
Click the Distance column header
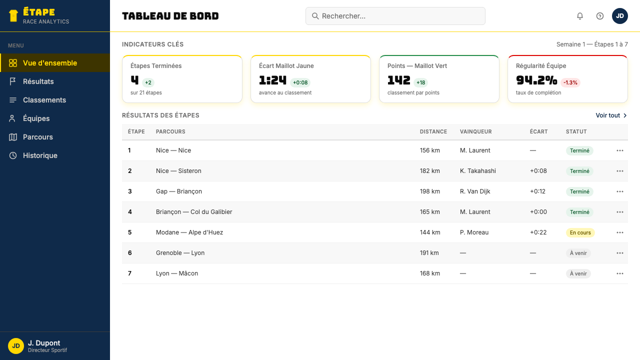pyautogui.click(x=433, y=132)
